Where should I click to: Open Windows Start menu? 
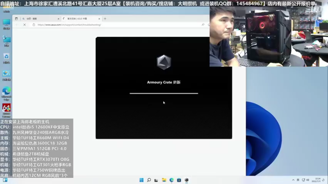click(x=141, y=180)
